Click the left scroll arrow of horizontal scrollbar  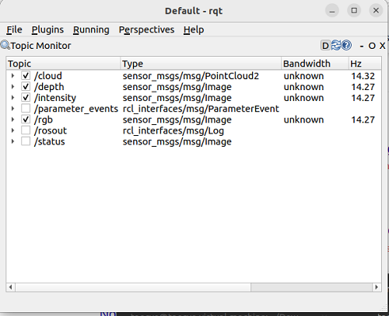[x=11, y=287]
